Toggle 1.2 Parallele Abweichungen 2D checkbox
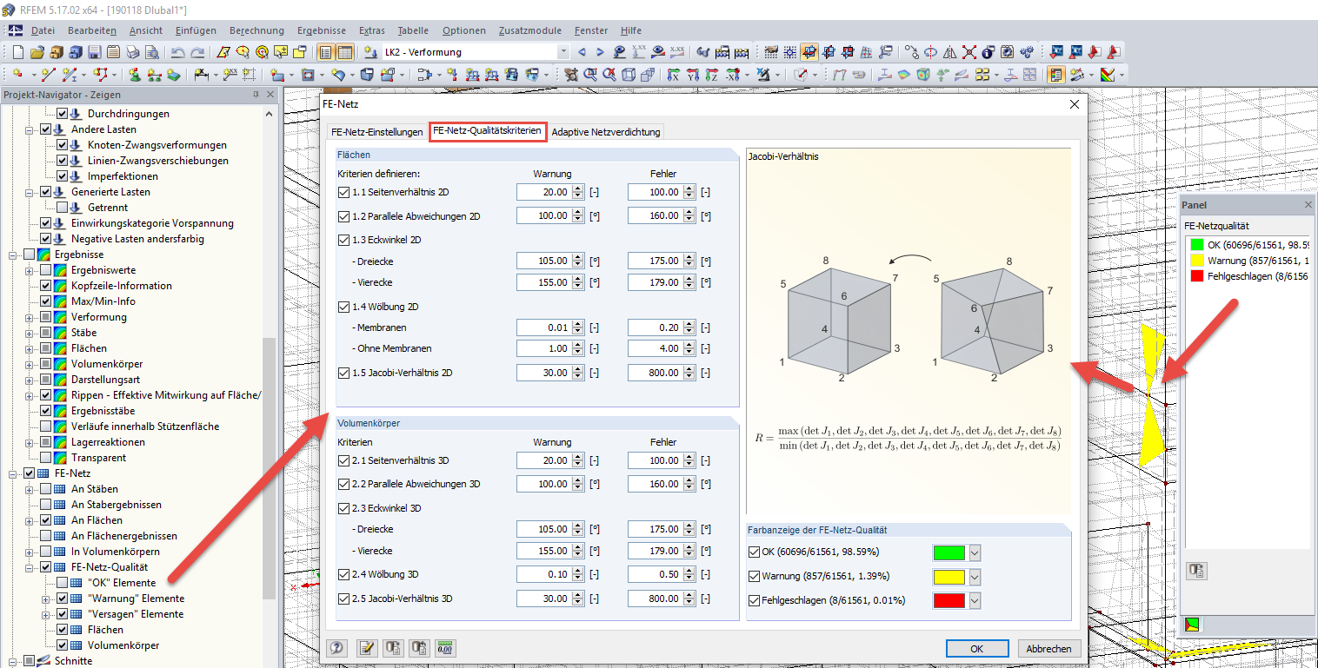 point(344,215)
